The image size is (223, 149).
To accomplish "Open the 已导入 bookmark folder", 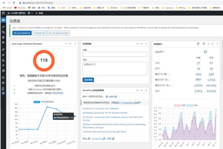I will [x=73, y=8].
